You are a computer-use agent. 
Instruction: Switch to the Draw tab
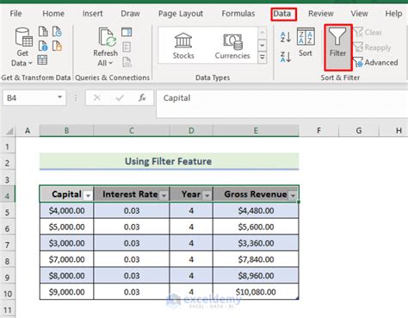coord(130,14)
